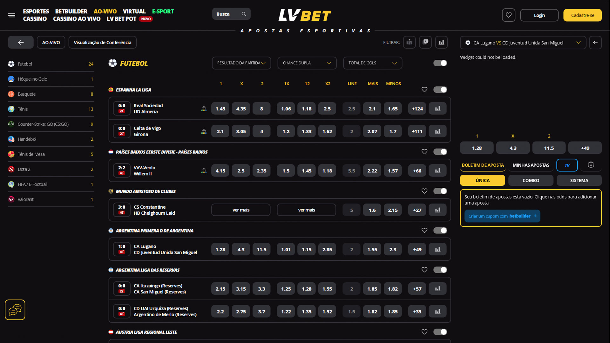Click the Login button

tap(539, 15)
